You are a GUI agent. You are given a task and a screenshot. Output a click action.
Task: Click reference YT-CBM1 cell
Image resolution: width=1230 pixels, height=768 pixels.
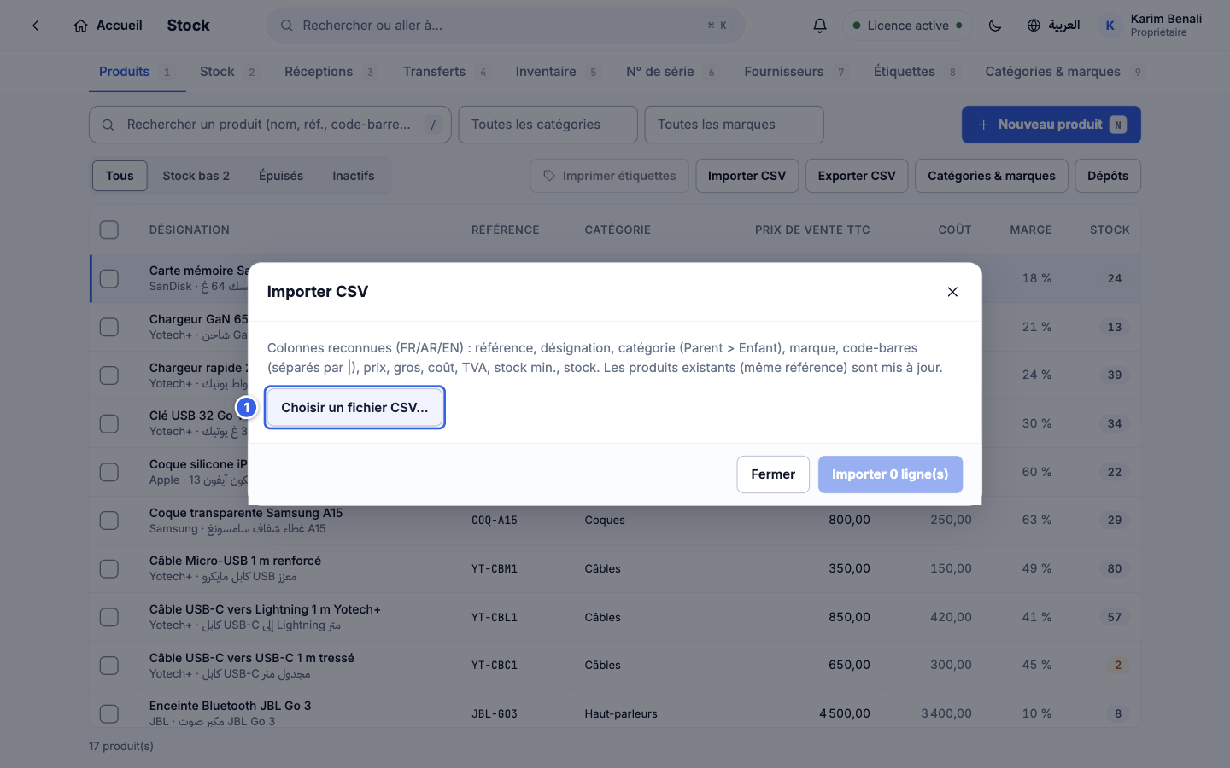(495, 568)
